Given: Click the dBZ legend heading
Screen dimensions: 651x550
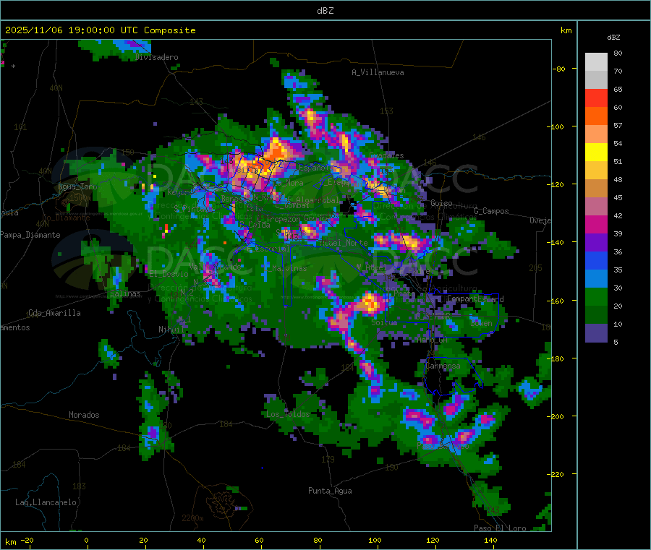Looking at the screenshot, I should point(613,38).
